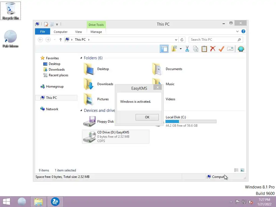276x207 pixels.
Task: Switch to large icons view button
Action: pos(242,170)
